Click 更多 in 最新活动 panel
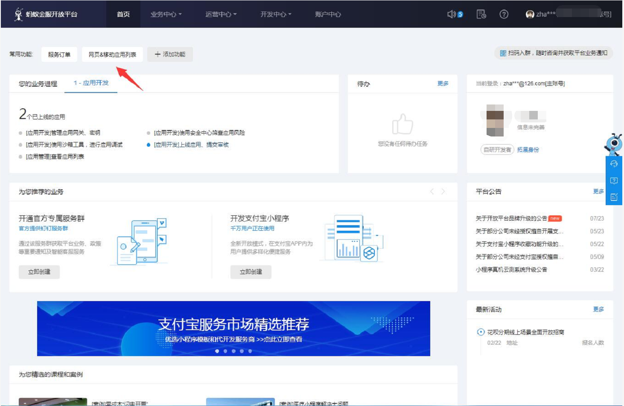Viewport: 624px width, 406px height. [x=598, y=309]
